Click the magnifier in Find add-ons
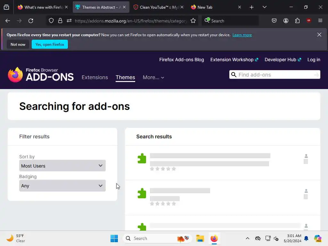 (234, 75)
